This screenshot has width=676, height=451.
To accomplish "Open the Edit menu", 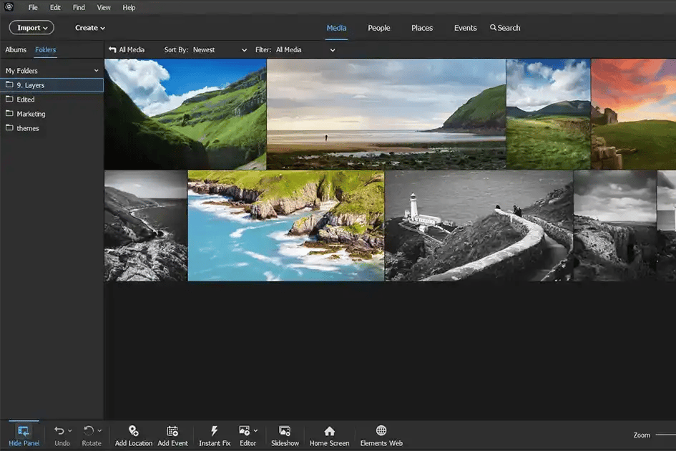I will (x=55, y=7).
